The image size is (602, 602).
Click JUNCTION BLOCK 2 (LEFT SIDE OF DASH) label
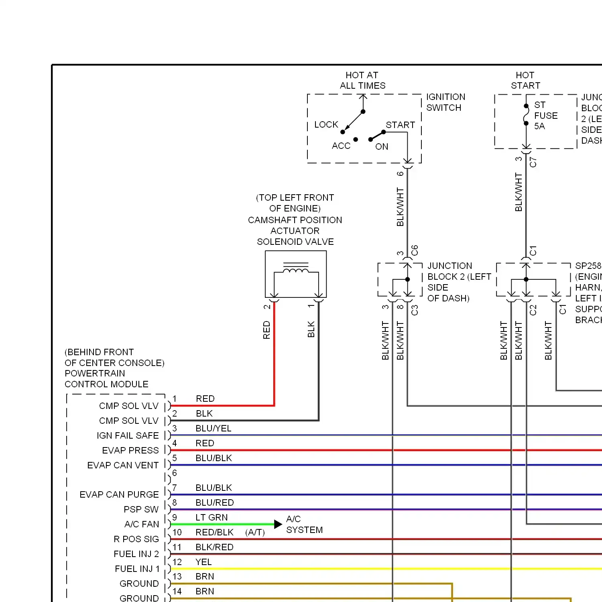pyautogui.click(x=459, y=282)
